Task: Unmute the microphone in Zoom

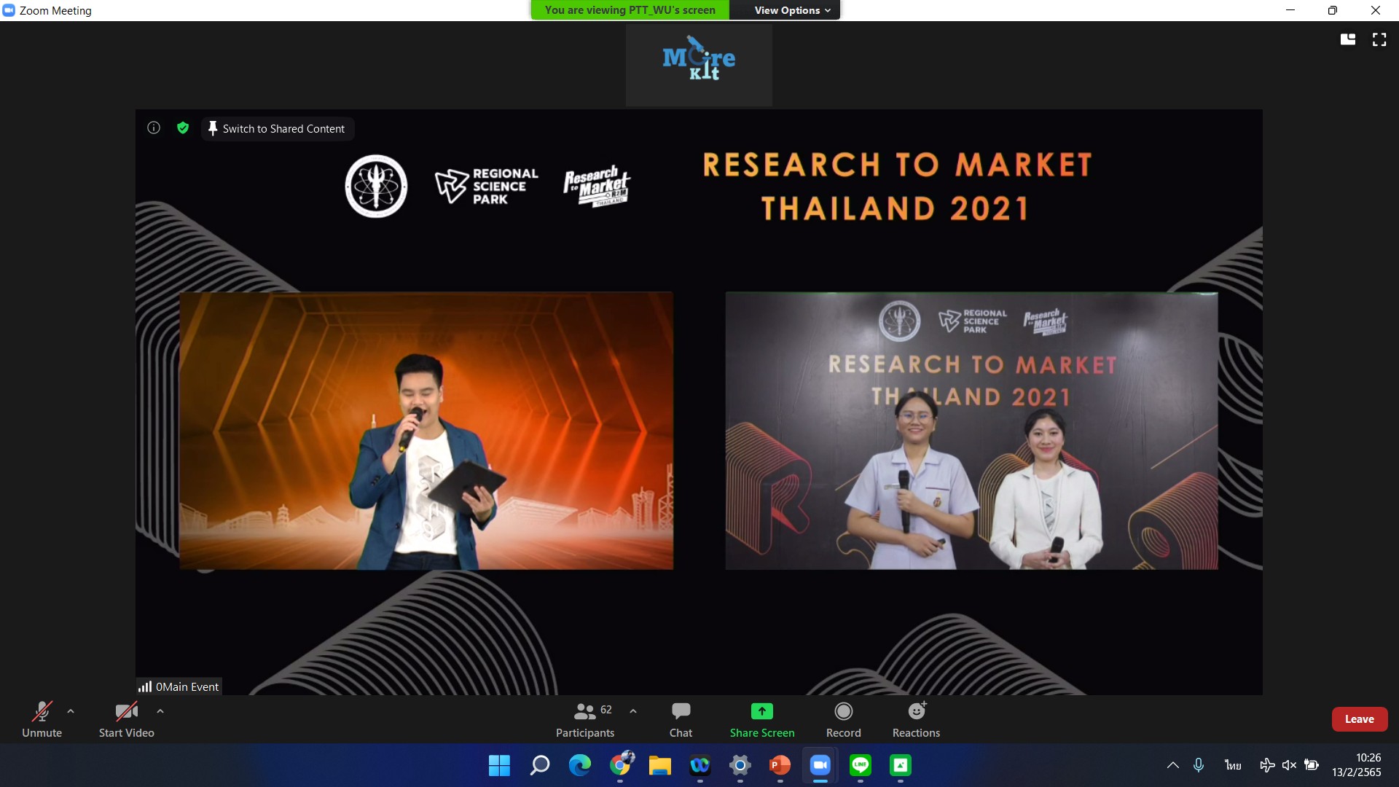Action: (42, 719)
